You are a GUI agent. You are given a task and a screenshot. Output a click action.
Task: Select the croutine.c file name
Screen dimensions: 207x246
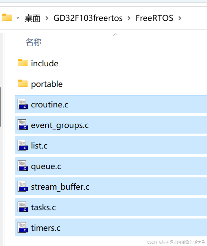click(x=50, y=104)
